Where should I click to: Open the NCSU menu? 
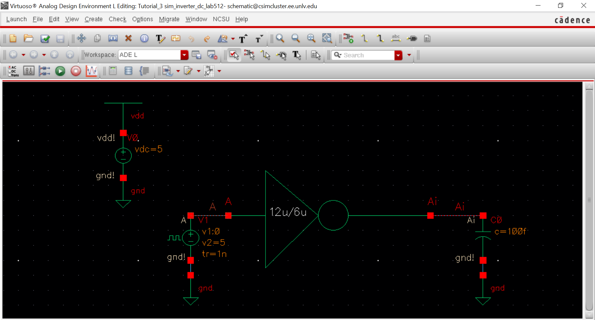tap(221, 19)
